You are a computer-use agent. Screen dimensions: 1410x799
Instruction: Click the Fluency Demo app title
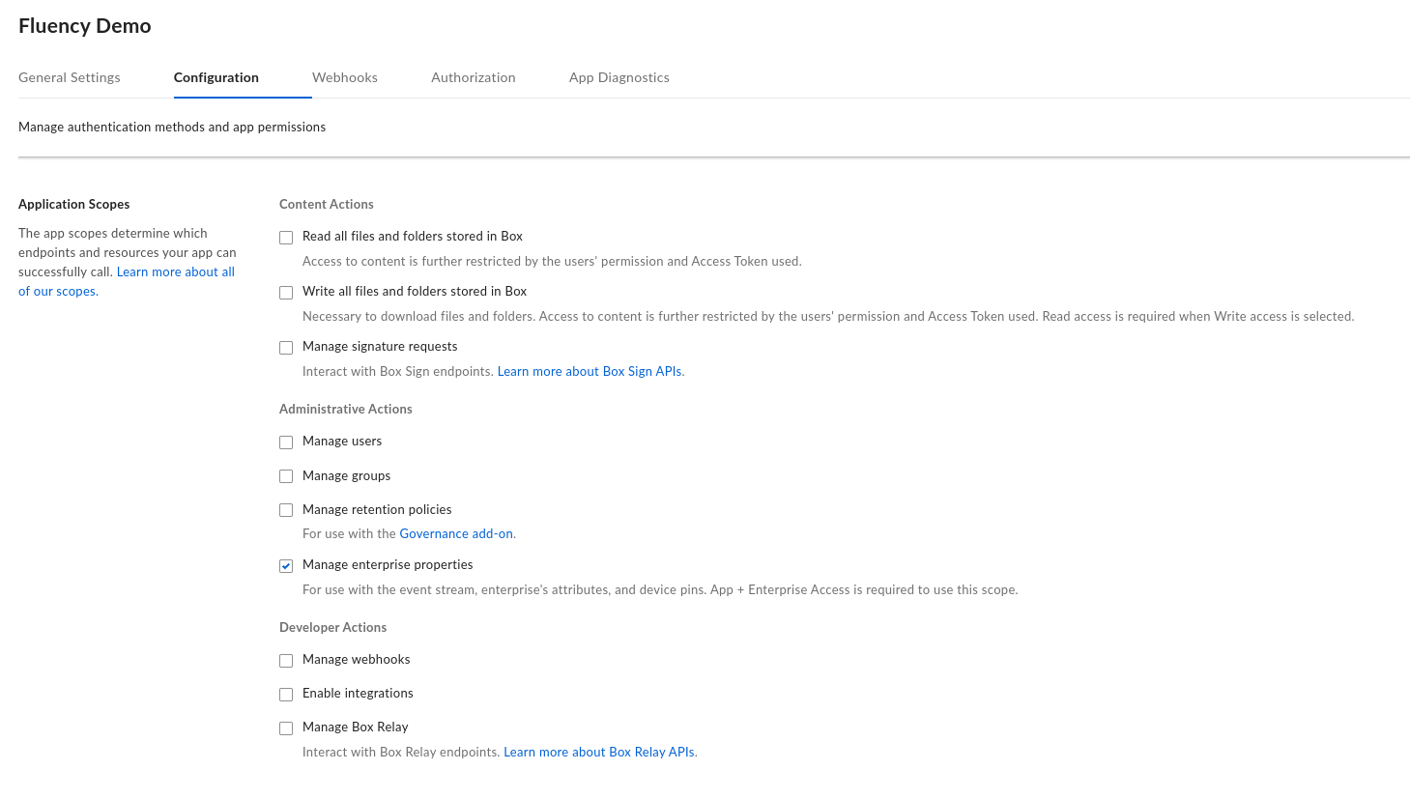pos(85,26)
